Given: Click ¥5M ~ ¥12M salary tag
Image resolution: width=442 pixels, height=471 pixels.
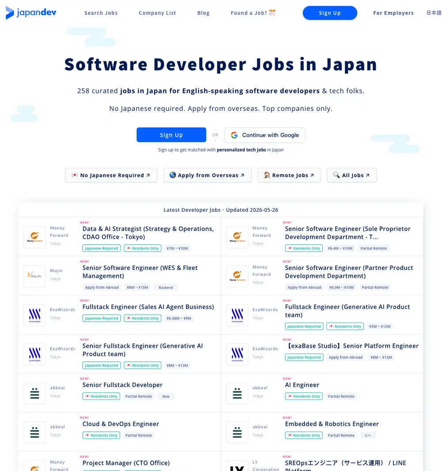Looking at the screenshot, I should pos(380,326).
